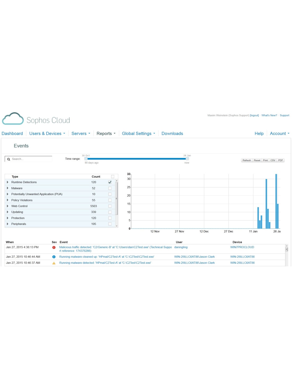Click the Sophos Cloud logo icon
Image resolution: width=292 pixels, height=378 pixels.
click(x=13, y=119)
